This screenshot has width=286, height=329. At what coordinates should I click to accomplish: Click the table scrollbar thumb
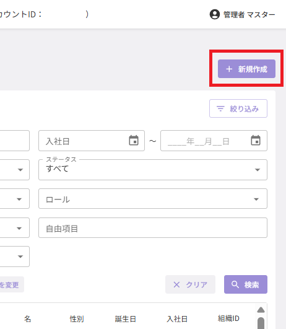point(261,323)
